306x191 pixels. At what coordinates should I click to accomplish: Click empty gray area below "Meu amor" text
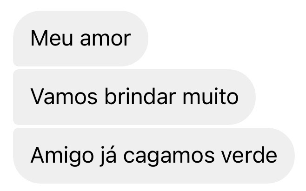pos(80,57)
